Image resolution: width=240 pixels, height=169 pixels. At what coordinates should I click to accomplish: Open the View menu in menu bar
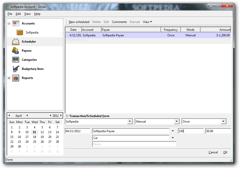pos(27,14)
